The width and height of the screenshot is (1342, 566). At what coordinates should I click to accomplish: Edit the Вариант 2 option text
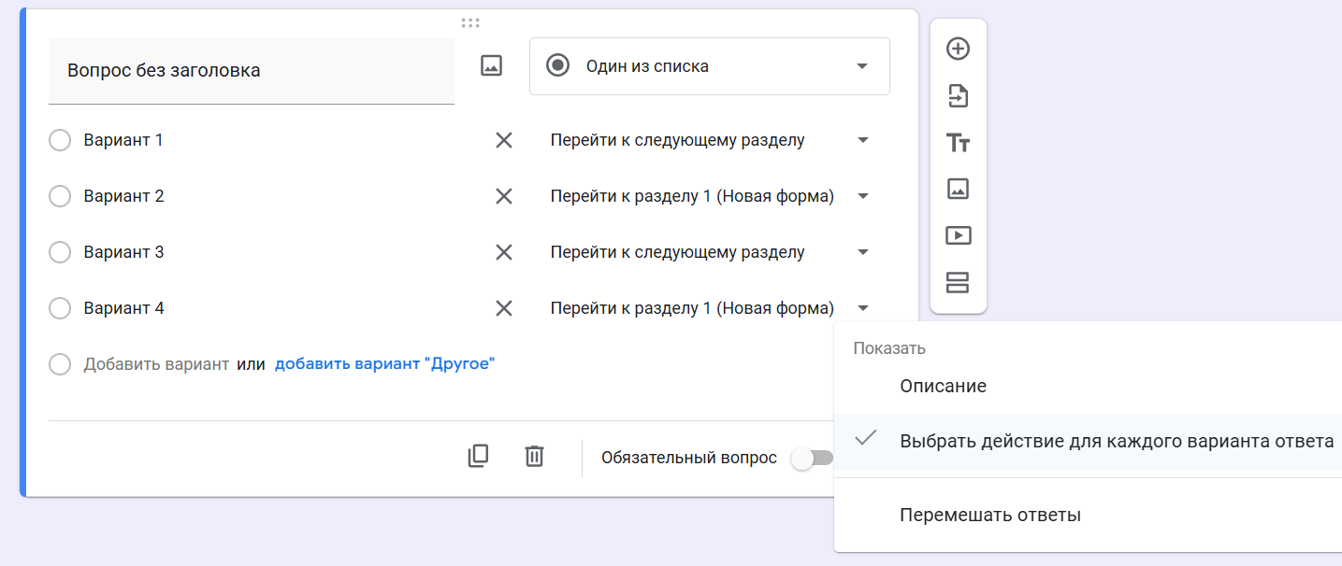coord(123,196)
